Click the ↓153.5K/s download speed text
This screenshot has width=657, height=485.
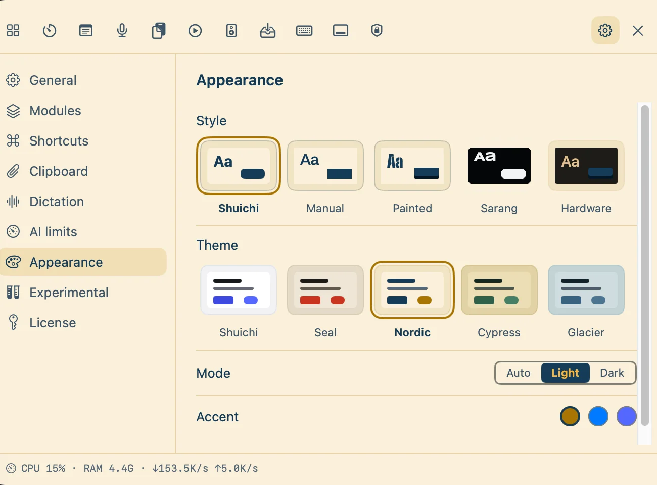(x=180, y=468)
